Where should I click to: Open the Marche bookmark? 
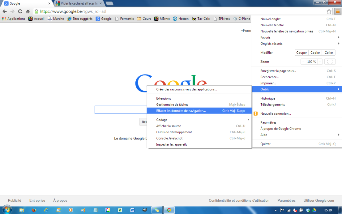click(x=56, y=19)
